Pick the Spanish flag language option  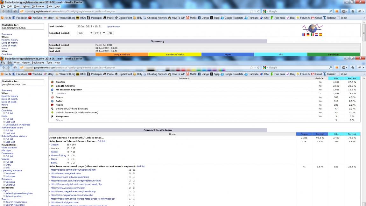coord(320,35)
